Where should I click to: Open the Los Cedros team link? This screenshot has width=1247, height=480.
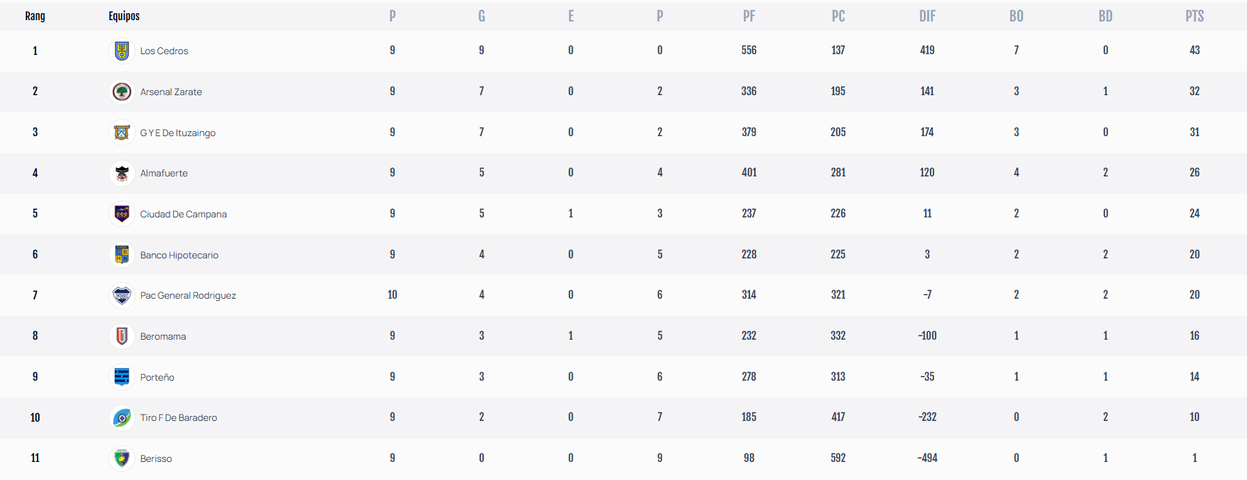coord(164,51)
